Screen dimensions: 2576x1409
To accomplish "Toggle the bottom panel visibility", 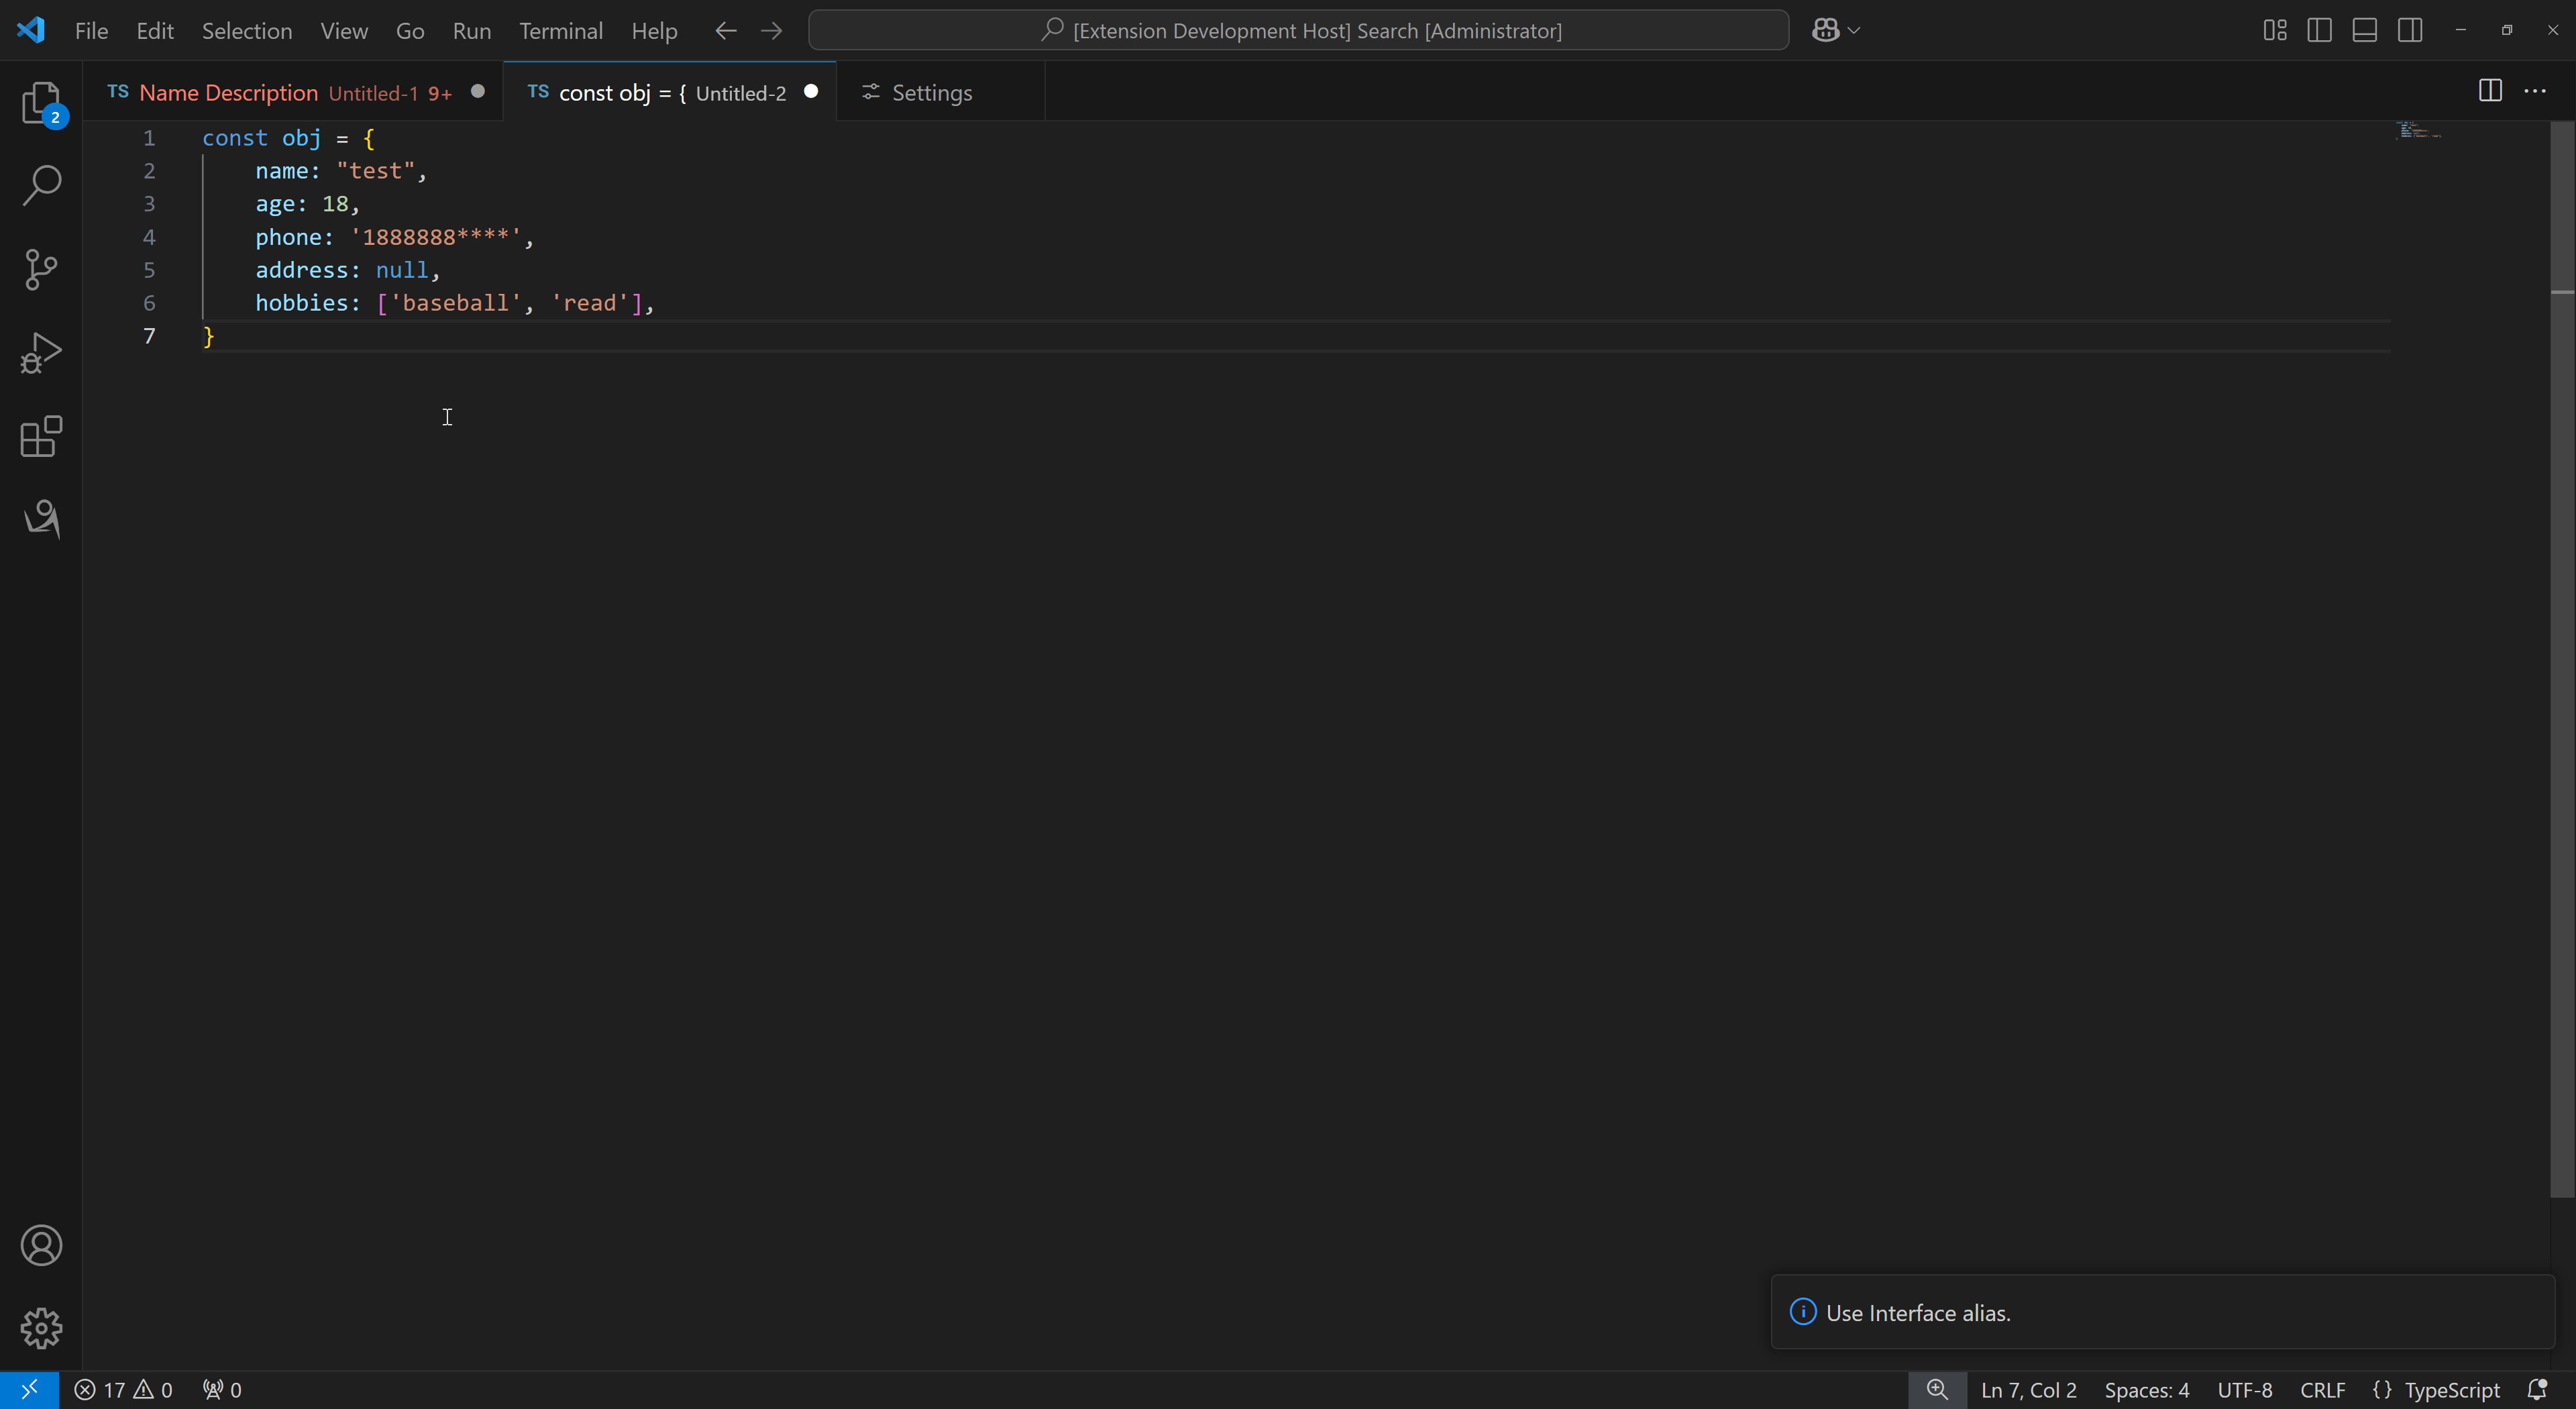I will tap(2364, 30).
